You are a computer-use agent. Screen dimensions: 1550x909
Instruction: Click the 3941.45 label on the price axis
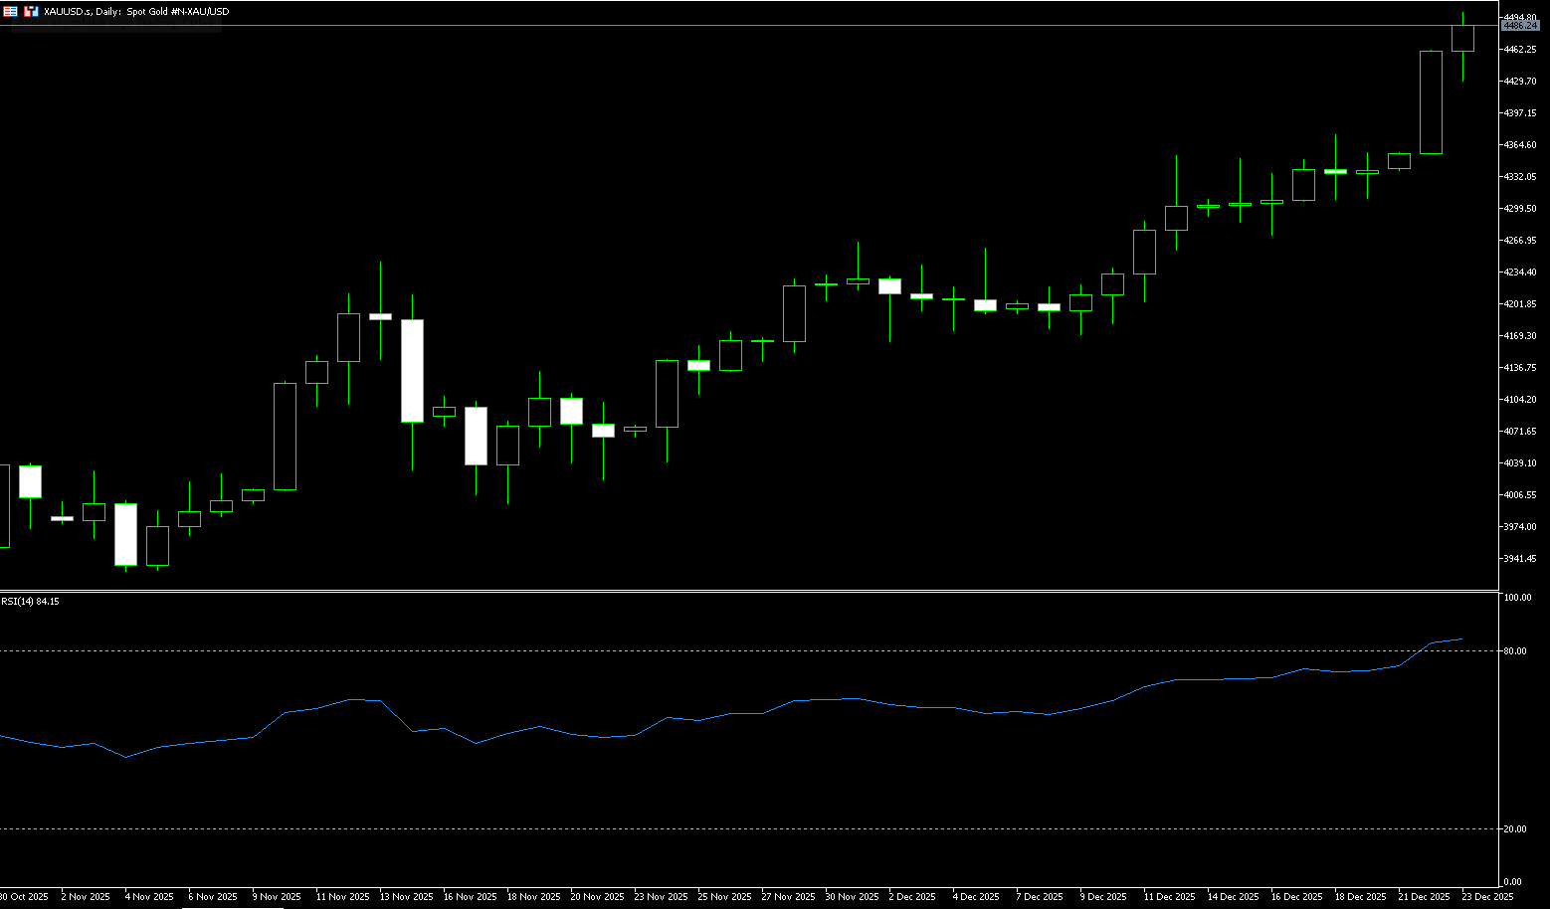point(1520,559)
